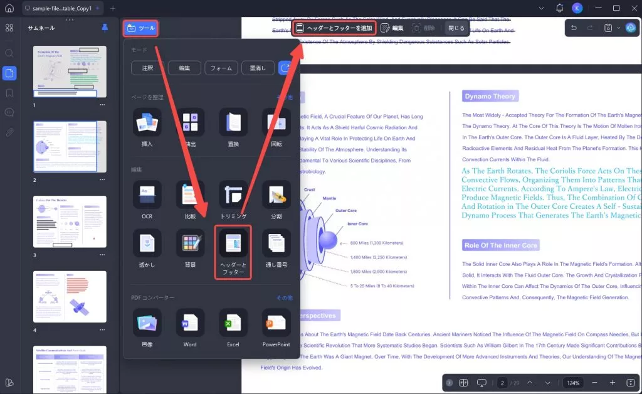Expand the save options dropdown arrow
Screen dimensions: 642x394
618,28
